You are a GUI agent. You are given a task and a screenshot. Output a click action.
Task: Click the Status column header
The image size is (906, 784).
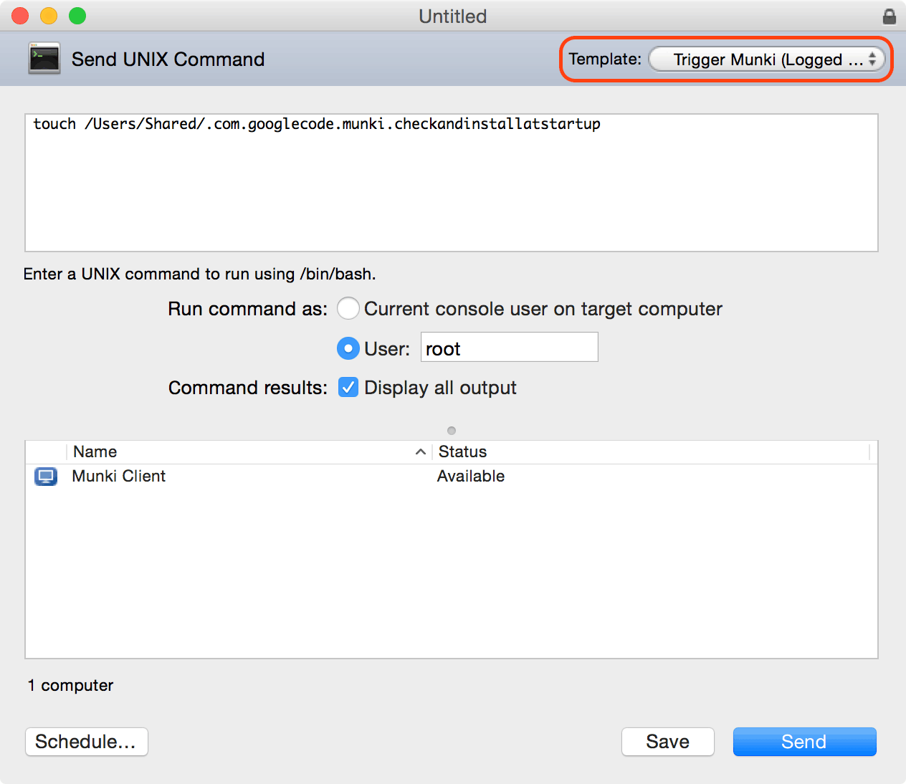coord(463,451)
